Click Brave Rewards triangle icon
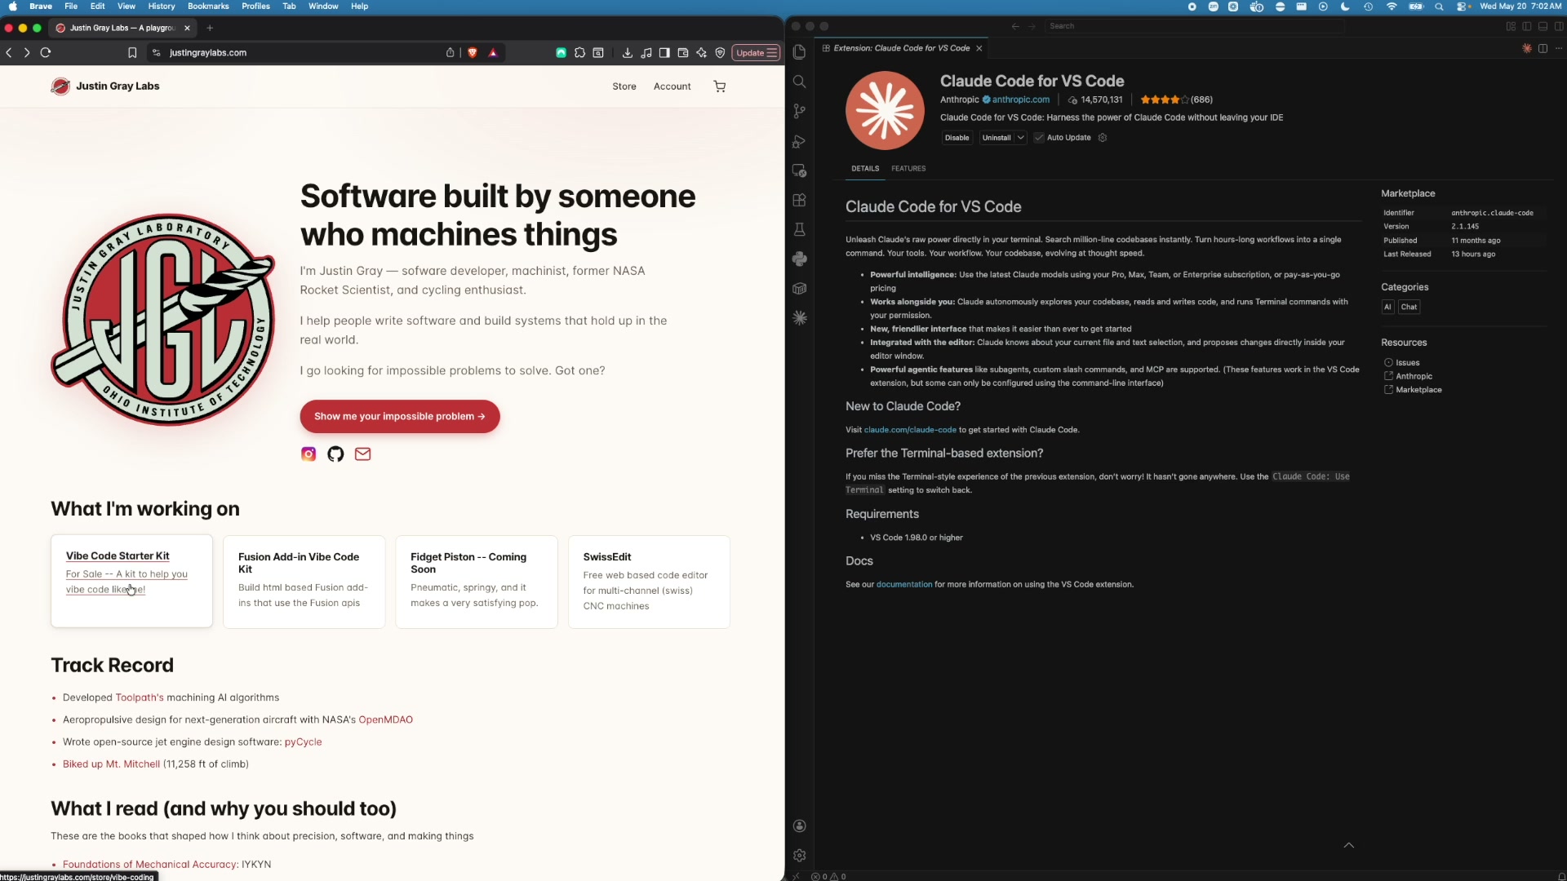 pos(493,53)
